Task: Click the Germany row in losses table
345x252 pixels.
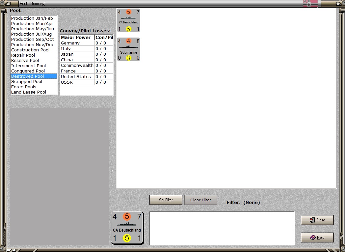Action: (87, 43)
